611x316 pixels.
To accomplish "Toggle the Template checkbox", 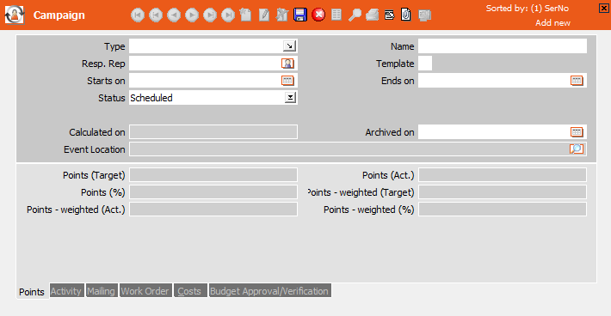I will click(x=425, y=64).
